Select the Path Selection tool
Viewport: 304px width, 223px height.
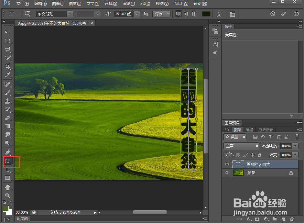[x=7, y=170]
